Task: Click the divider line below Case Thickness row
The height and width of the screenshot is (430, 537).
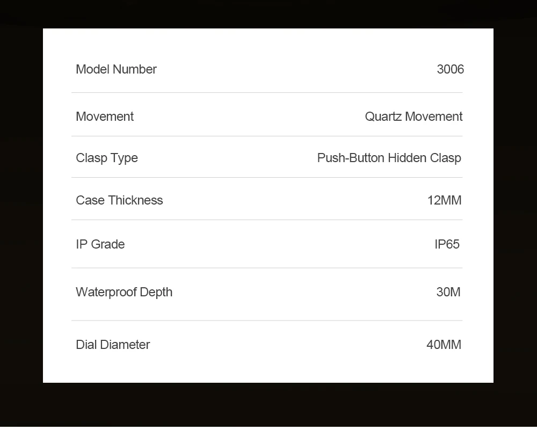Action: tap(267, 220)
